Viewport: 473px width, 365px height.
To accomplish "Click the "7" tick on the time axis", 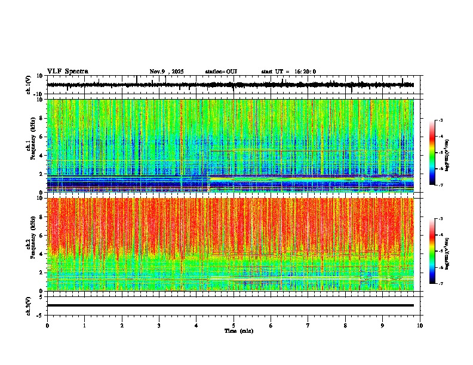I will coord(308,326).
